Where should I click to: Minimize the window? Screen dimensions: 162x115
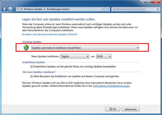[143, 2]
